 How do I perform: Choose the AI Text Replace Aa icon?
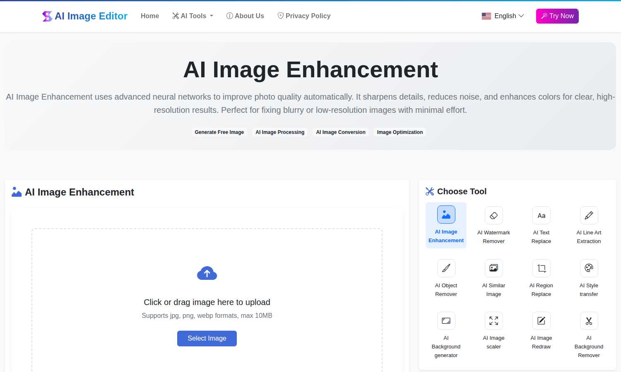(x=541, y=215)
